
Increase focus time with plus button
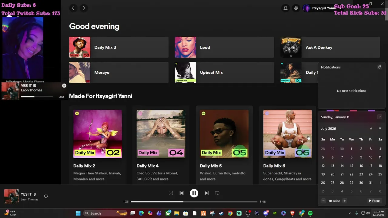pyautogui.click(x=345, y=201)
